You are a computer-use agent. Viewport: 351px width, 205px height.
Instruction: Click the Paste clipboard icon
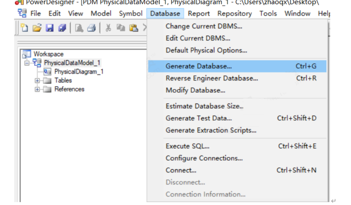[x=134, y=28]
